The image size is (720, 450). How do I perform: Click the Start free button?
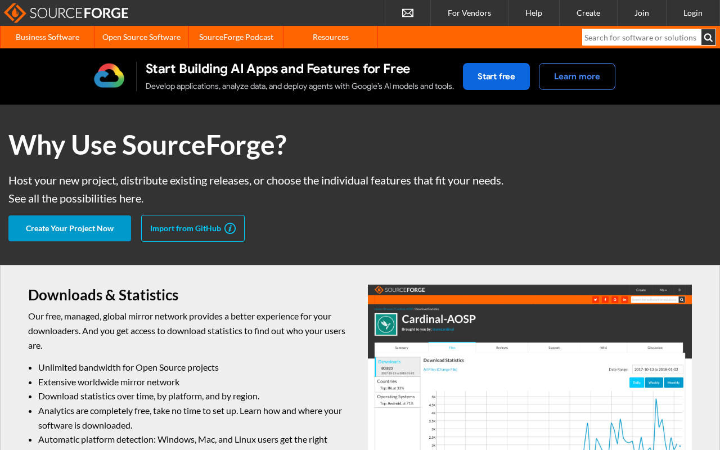[x=496, y=76]
